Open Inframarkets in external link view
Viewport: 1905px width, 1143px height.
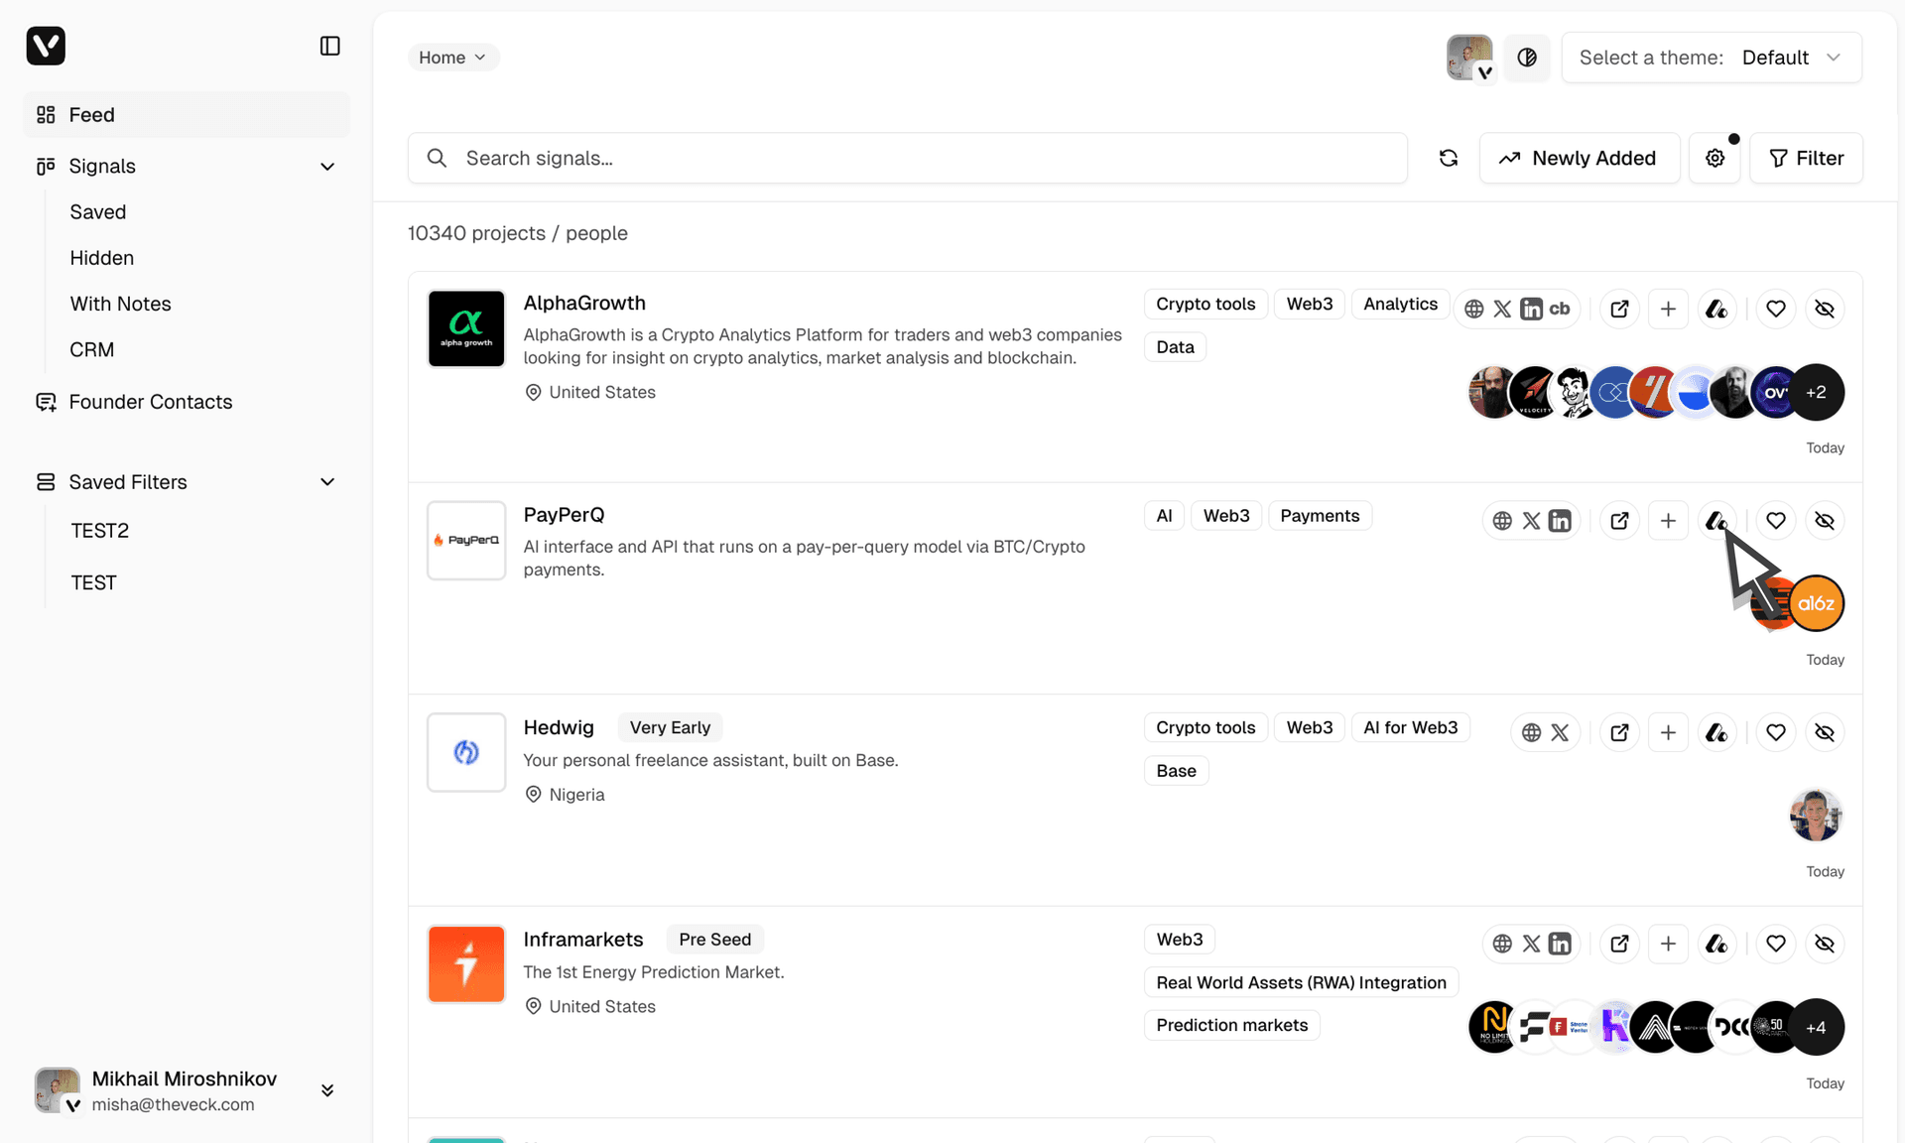pos(1619,944)
